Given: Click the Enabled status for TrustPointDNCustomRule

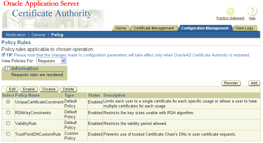Looking at the screenshot, I should point(95,134).
